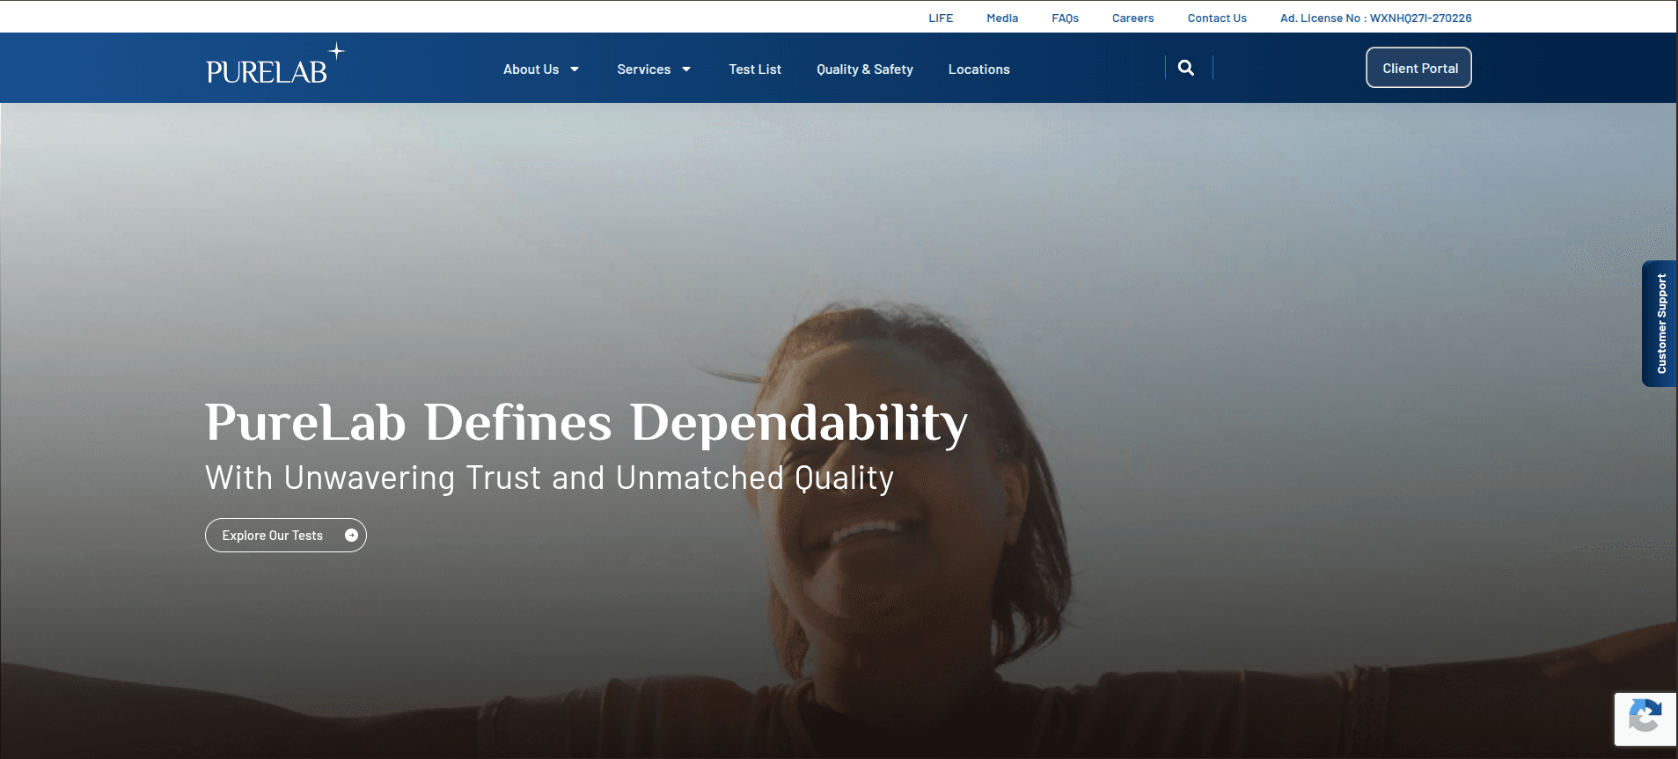
Task: Go to Test List page
Action: 754,69
